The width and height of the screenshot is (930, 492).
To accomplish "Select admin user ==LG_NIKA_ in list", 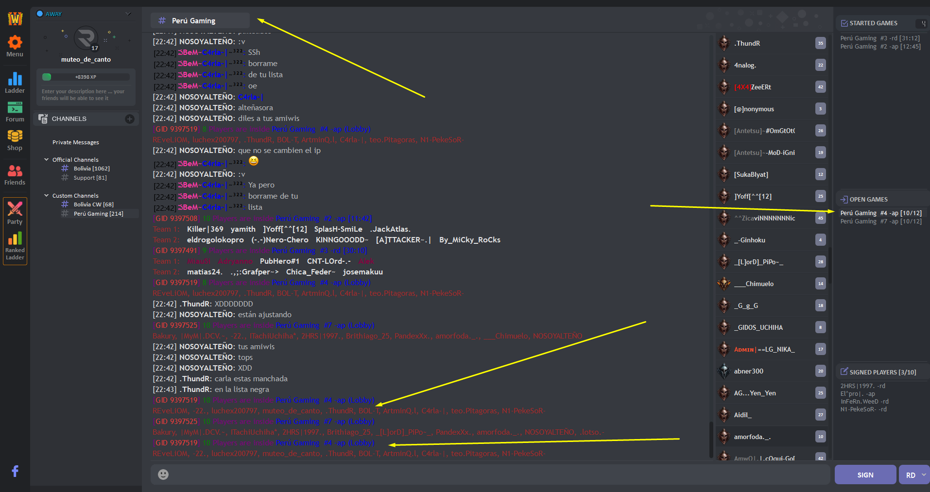I will [x=771, y=349].
